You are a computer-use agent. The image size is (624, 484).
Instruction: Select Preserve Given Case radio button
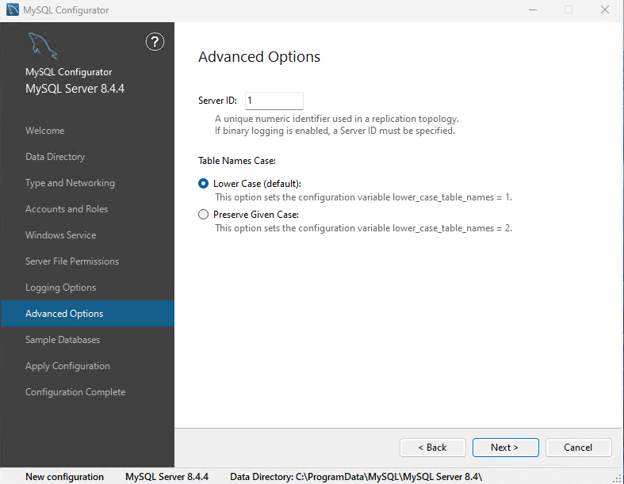[x=203, y=215]
